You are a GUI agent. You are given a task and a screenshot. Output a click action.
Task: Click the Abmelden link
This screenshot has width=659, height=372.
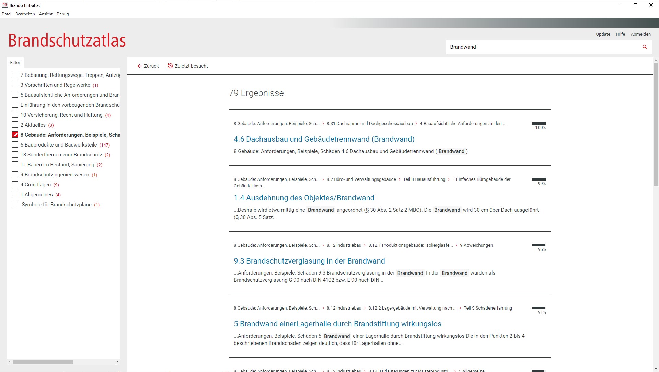640,34
